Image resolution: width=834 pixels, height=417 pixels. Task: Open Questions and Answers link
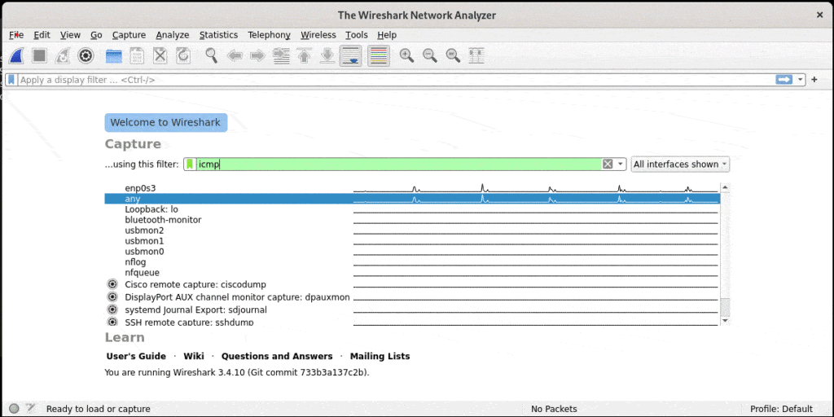click(x=277, y=357)
